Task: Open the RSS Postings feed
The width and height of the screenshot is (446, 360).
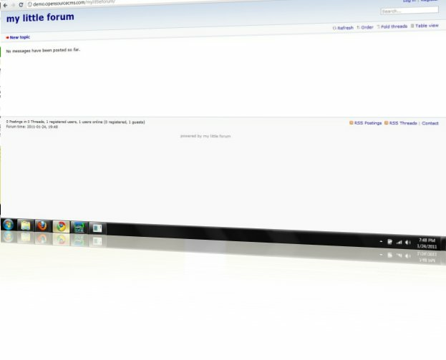Action: point(368,123)
